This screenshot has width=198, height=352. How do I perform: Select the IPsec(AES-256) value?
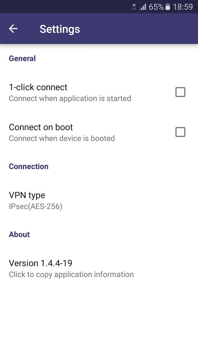[x=36, y=206]
